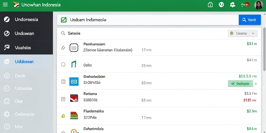Click the document icon beside Dine

7,101
